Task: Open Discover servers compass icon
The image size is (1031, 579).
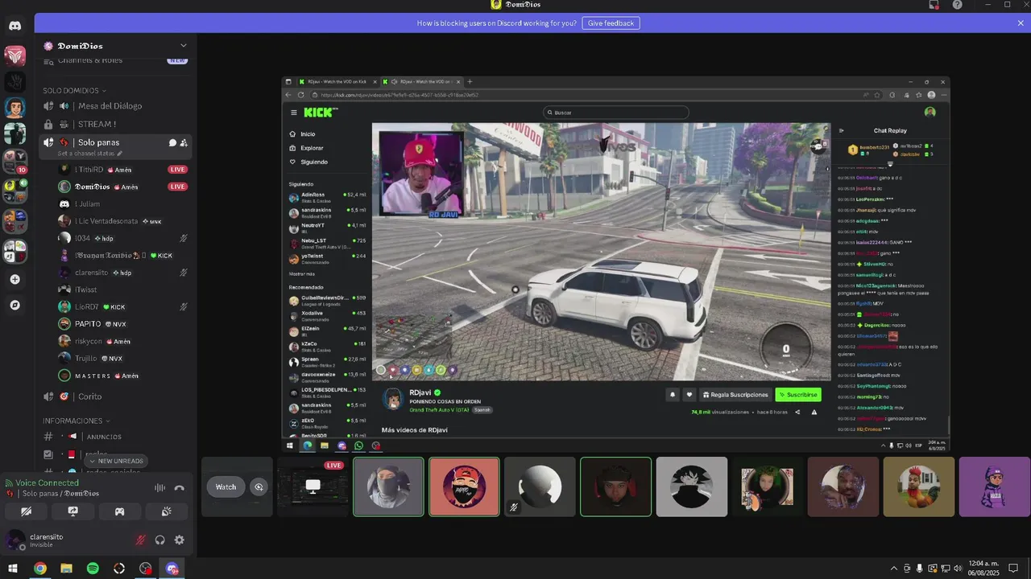Action: (15, 306)
